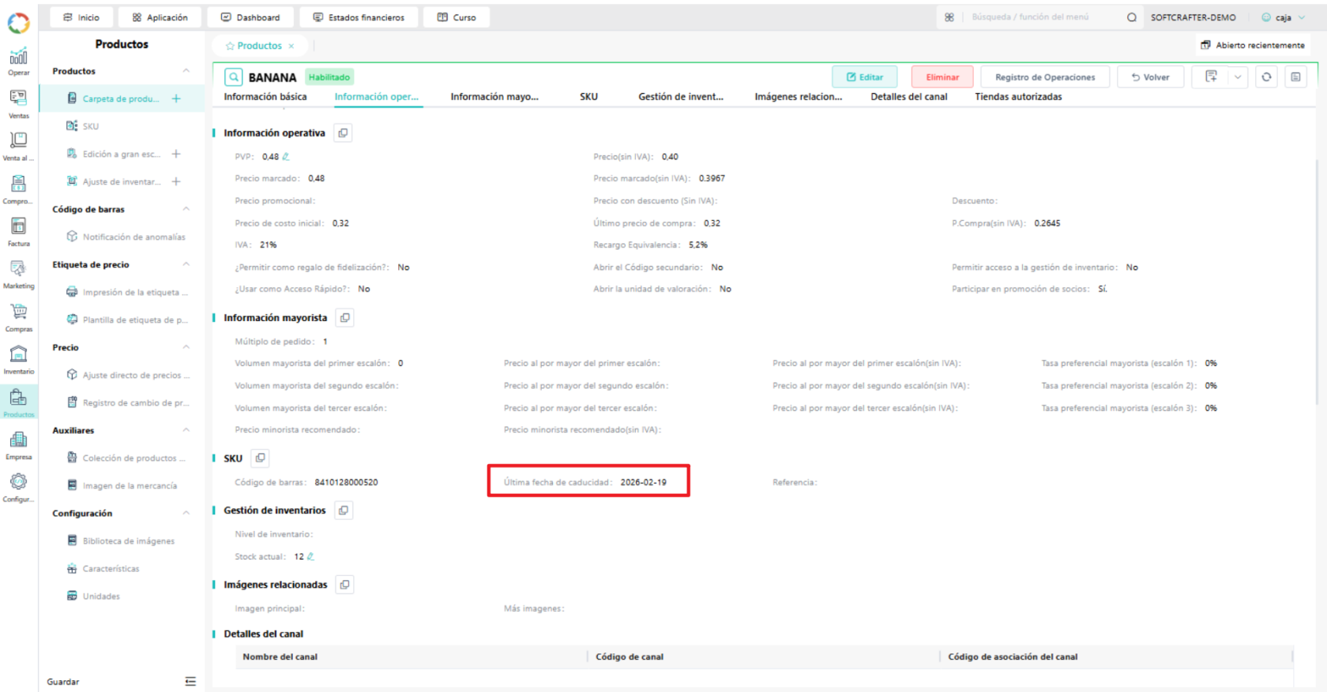
Task: Open the dropdown arrow next to the export icon
Action: (1238, 77)
